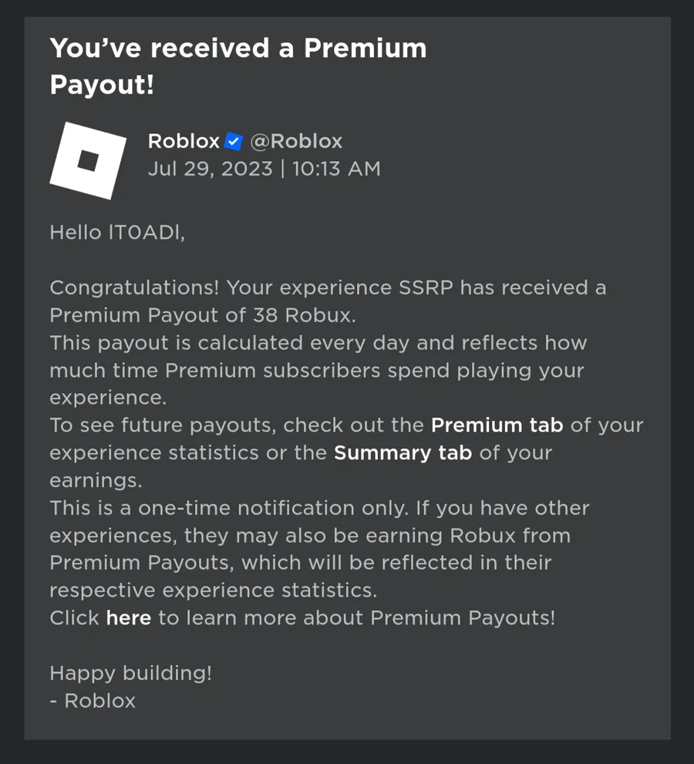Follow the 'here' link about Premium Payouts

coord(129,618)
